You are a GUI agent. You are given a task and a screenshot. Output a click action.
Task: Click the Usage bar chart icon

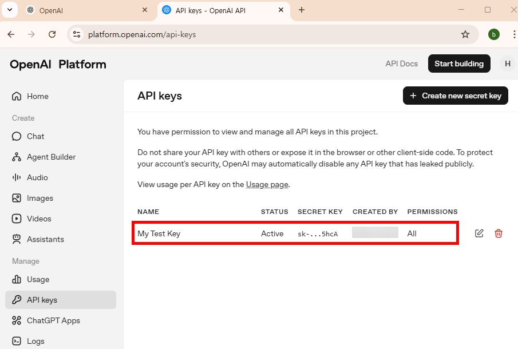[x=17, y=279]
